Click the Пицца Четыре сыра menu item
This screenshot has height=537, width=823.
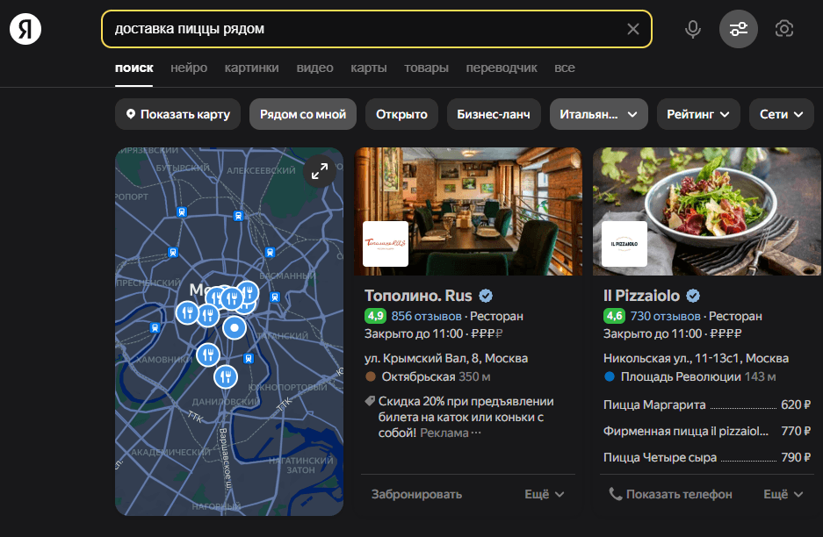[x=707, y=457]
